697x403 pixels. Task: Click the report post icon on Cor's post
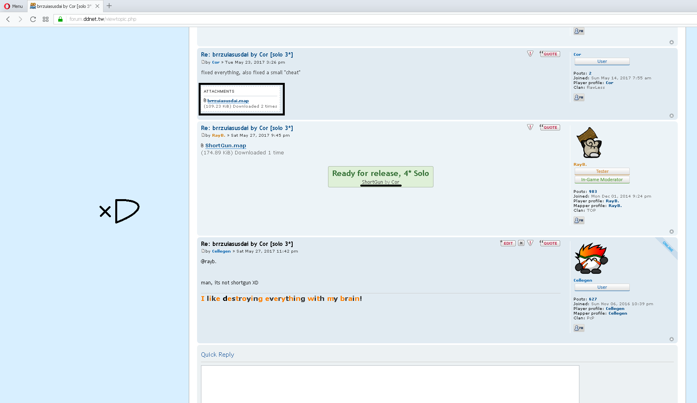point(530,54)
